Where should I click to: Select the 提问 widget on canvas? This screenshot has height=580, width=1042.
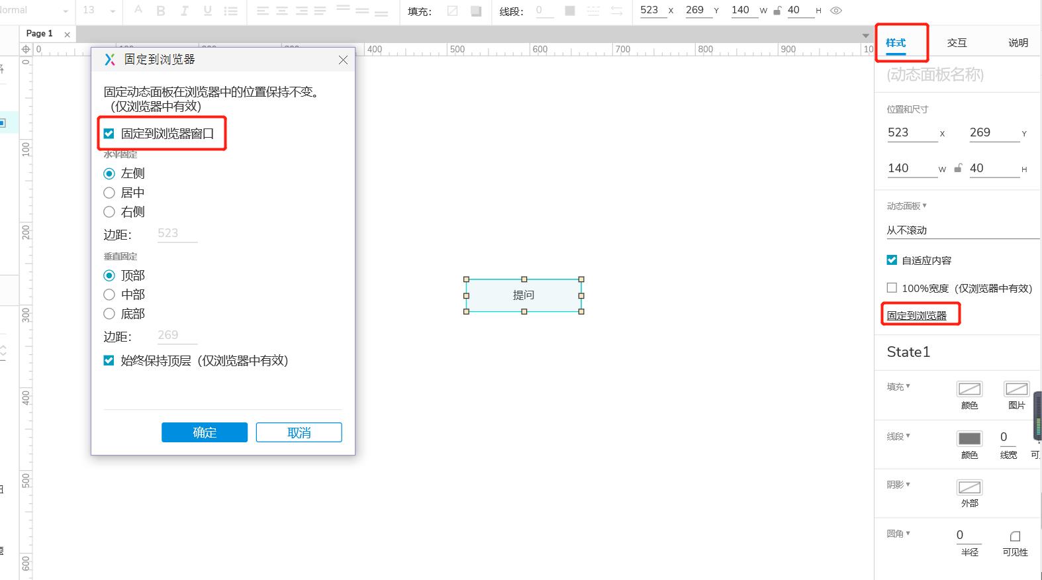(x=524, y=295)
